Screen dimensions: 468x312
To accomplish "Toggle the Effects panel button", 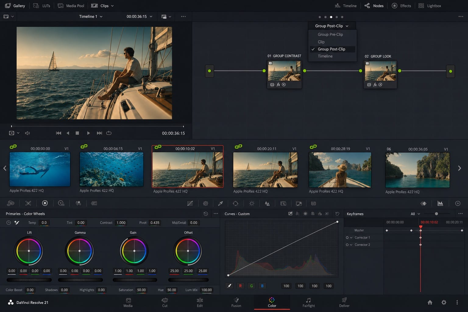I will coord(401,6).
